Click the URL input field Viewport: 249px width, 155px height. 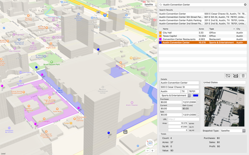coord(183,119)
